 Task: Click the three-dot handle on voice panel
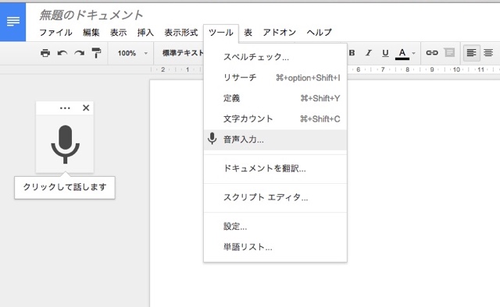coord(65,108)
